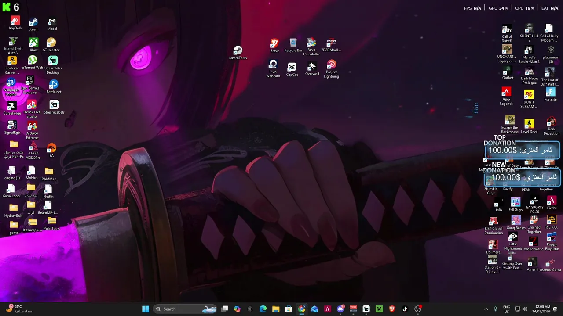Screen dimensions: 563x316
Task: Open Microsoft Edge from the taskbar
Action: click(x=263, y=309)
